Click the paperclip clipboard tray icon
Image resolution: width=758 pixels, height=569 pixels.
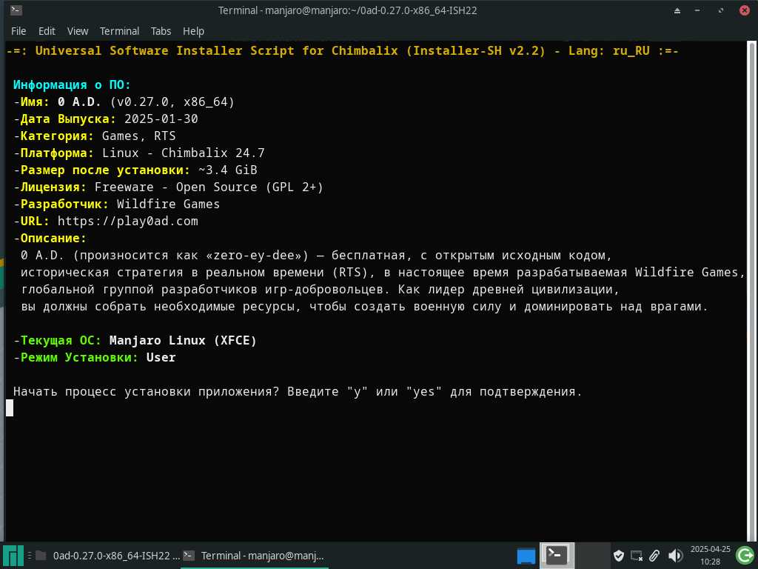tap(654, 556)
